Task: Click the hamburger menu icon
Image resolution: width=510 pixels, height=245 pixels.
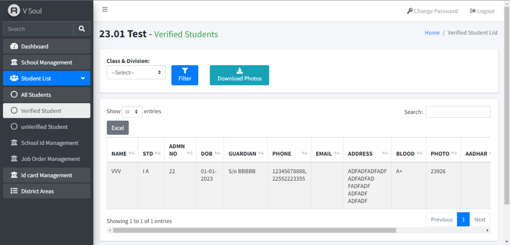Action: pos(105,9)
